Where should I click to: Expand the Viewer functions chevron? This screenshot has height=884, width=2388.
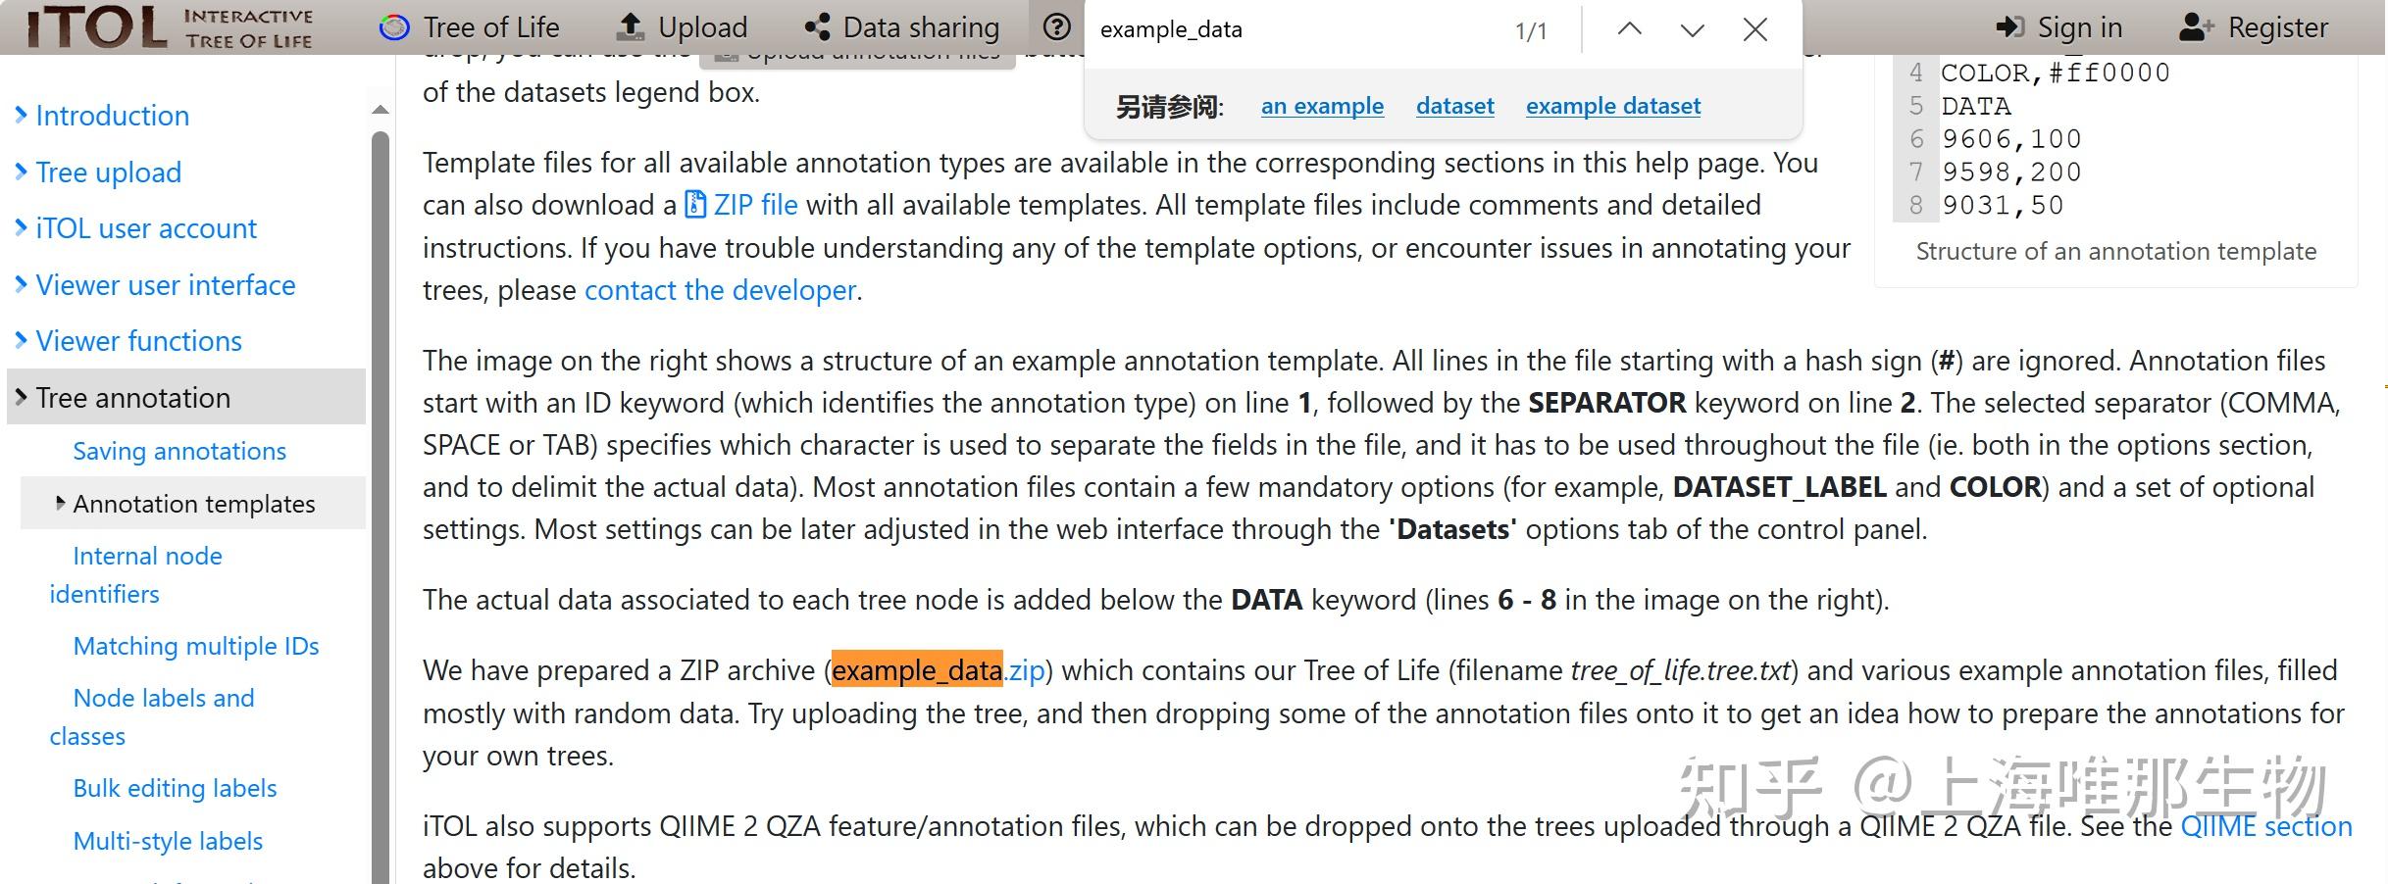[x=22, y=341]
